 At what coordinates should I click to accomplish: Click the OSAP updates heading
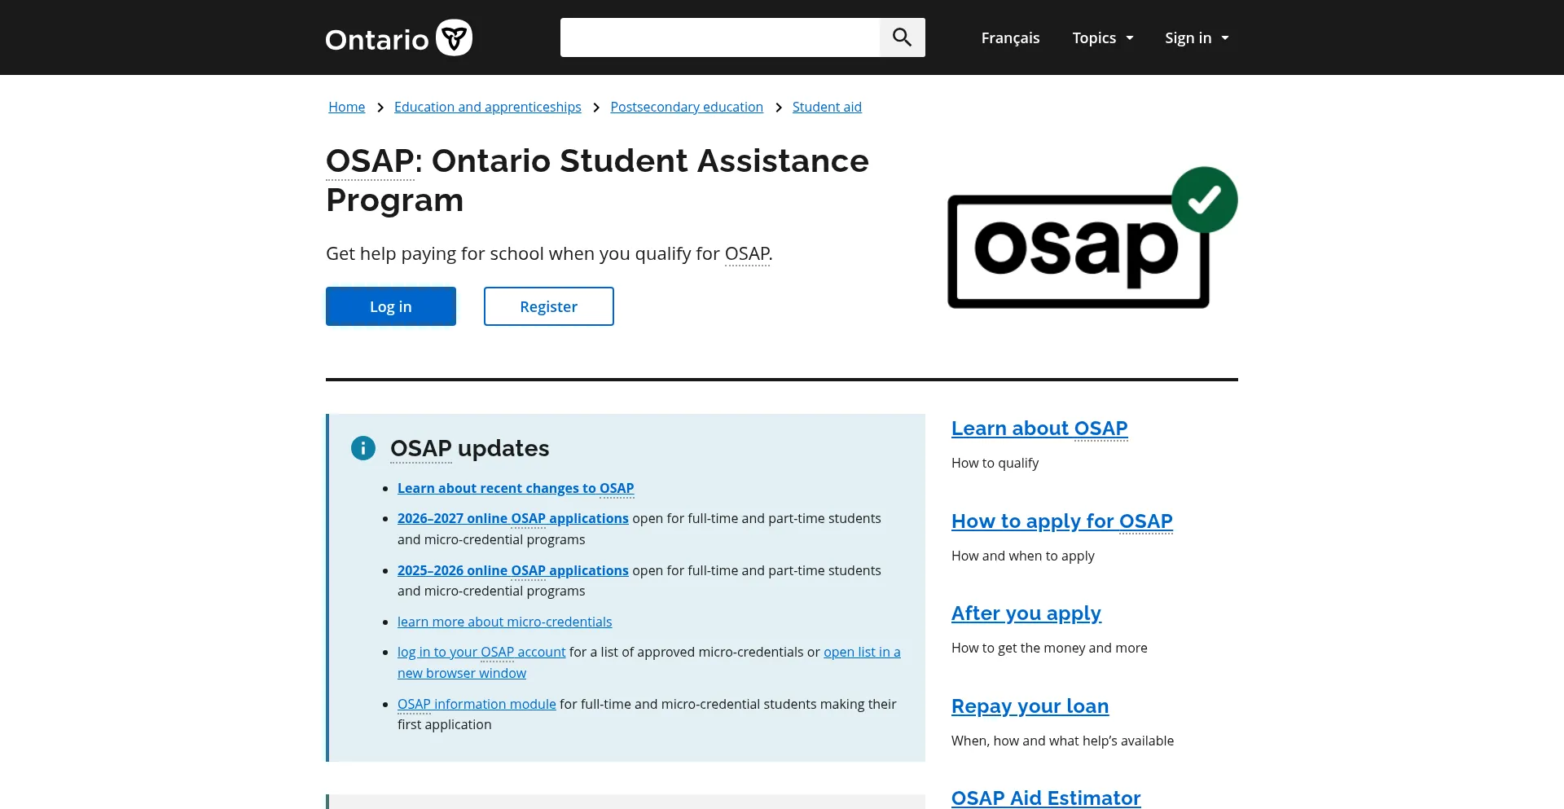pos(470,448)
